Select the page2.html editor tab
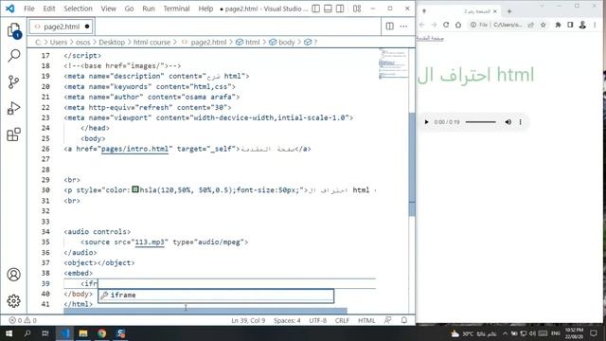Viewport: 606px width, 341px height. (62, 27)
